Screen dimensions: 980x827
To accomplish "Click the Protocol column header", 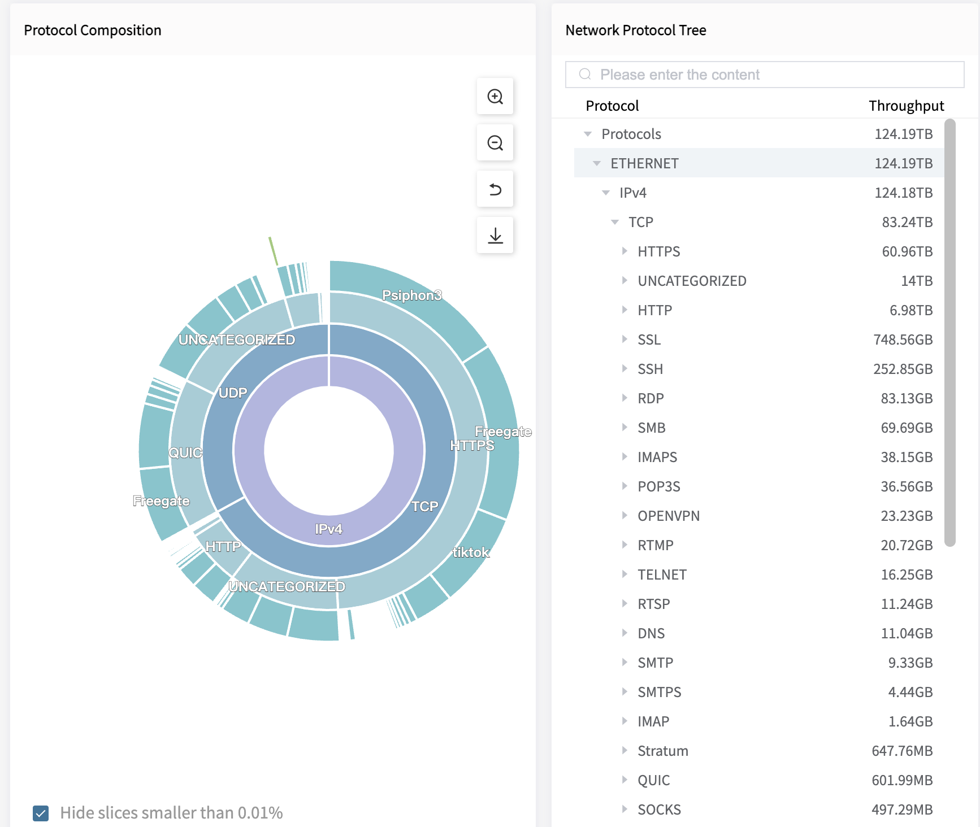I will [x=612, y=106].
